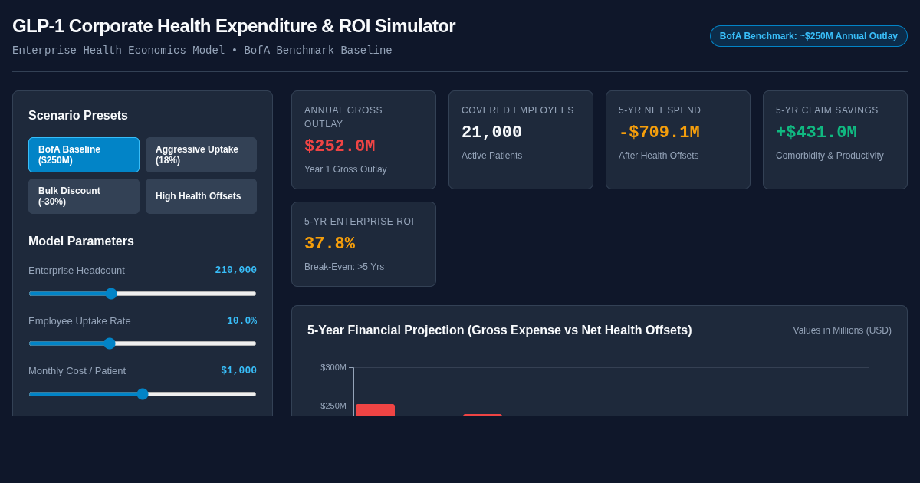Image resolution: width=920 pixels, height=483 pixels.
Task: Click the 210,000 headcount value
Action: coord(235,271)
